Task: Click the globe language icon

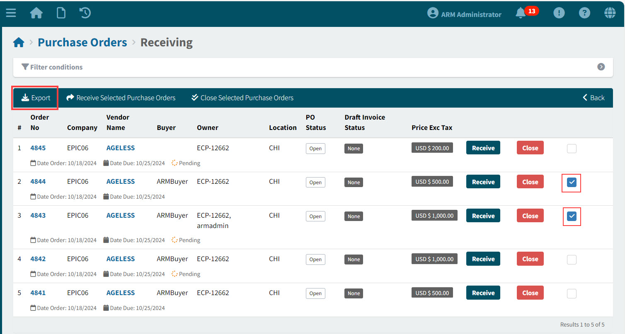Action: click(x=610, y=13)
